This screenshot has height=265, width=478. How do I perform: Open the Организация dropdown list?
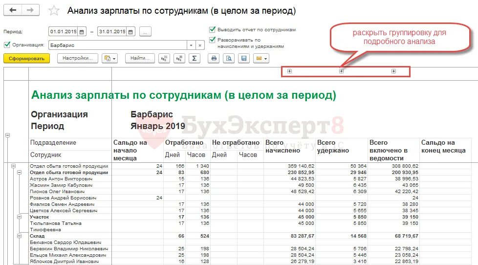click(x=191, y=45)
